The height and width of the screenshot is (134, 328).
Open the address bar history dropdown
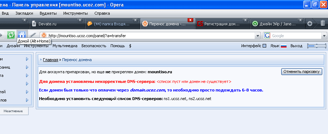click(258, 36)
